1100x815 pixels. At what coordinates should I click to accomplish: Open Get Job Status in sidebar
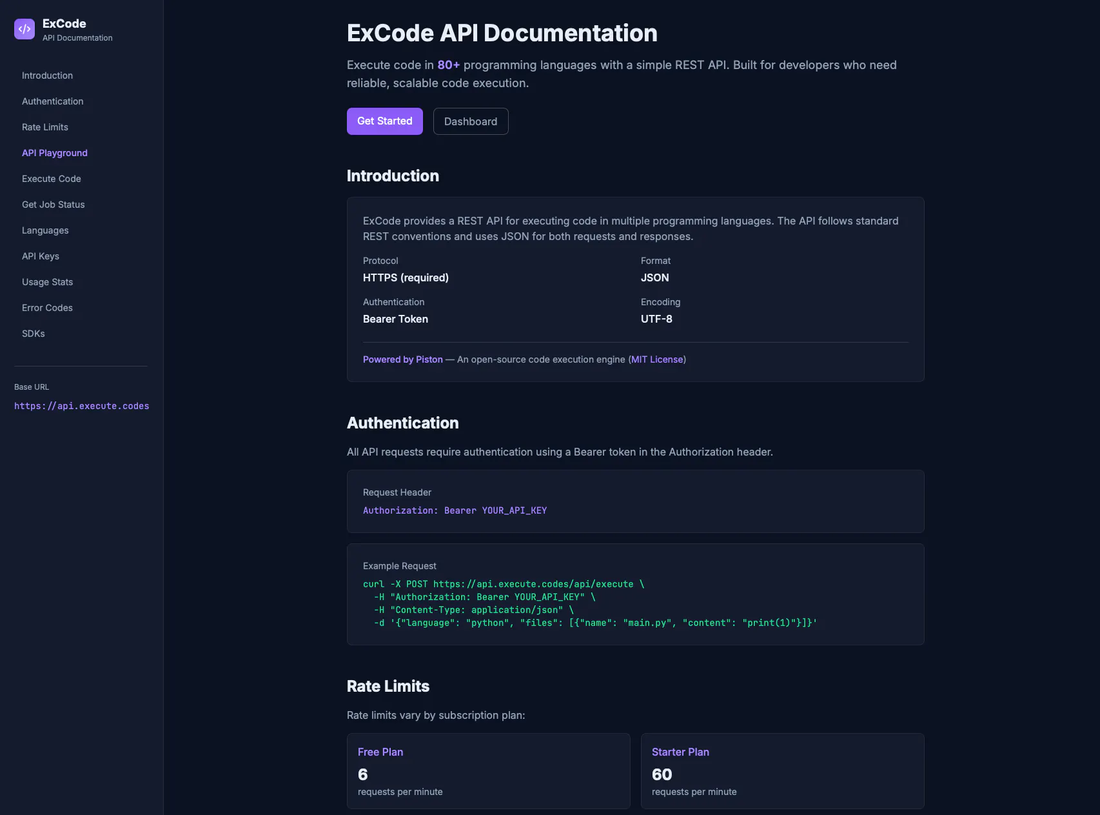53,205
